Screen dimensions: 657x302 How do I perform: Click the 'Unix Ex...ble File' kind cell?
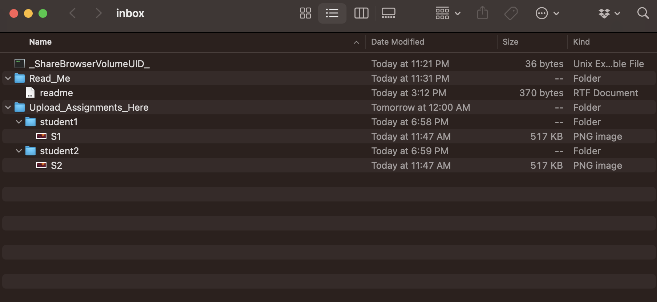[608, 64]
